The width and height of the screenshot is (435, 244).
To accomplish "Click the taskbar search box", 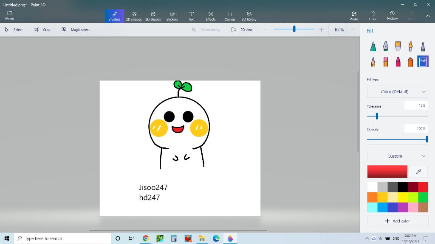I will pyautogui.click(x=62, y=238).
